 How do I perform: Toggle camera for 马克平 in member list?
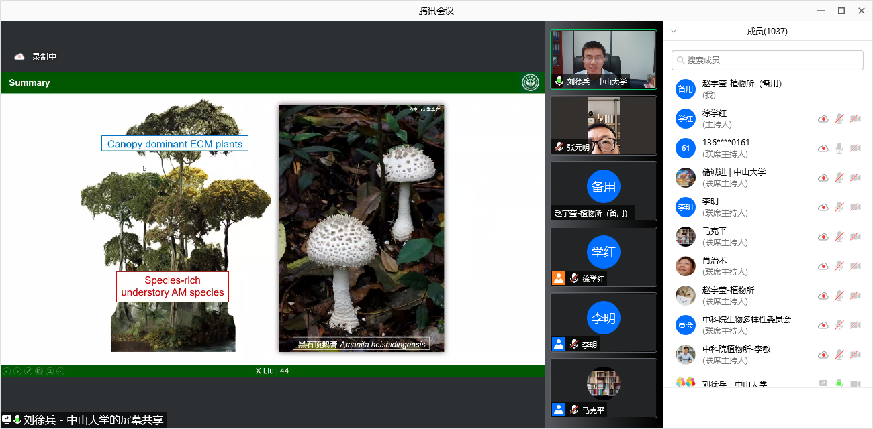pos(855,237)
